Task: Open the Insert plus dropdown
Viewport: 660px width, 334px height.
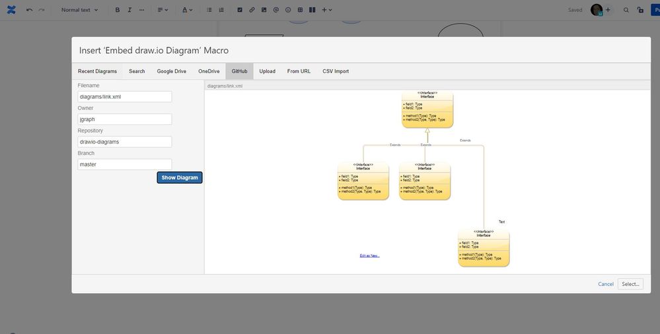Action: [x=327, y=10]
